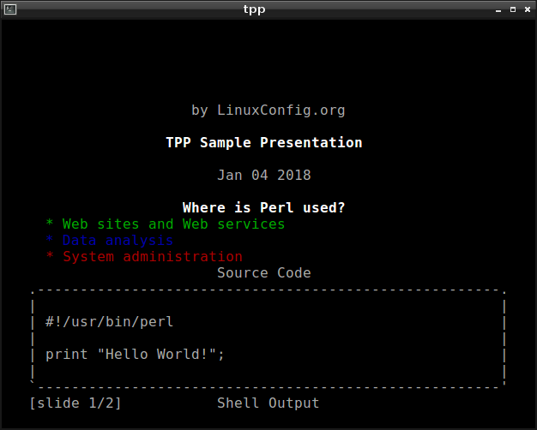The width and height of the screenshot is (537, 430).
Task: Minimize the tpp window
Action: coord(498,10)
